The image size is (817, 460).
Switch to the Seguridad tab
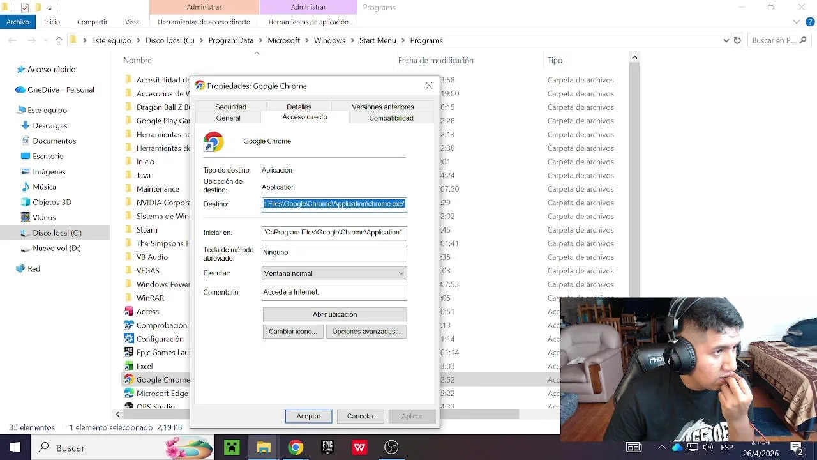click(230, 107)
